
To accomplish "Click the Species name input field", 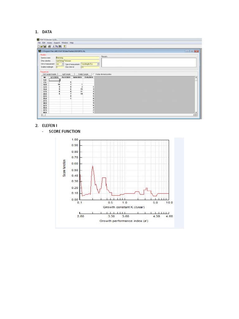I will (77, 58).
